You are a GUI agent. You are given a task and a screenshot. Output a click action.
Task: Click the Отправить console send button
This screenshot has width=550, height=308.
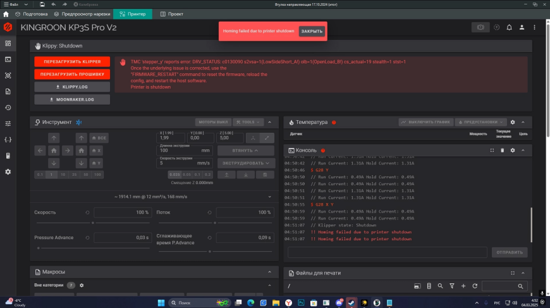pyautogui.click(x=510, y=252)
